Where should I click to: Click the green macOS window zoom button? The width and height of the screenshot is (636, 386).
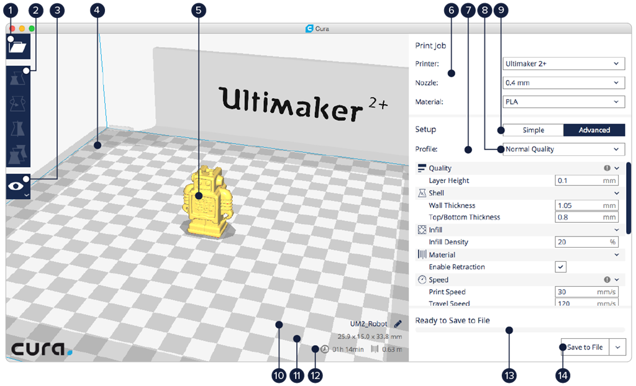(32, 29)
